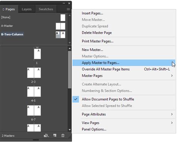This screenshot has height=142, width=177.
Task: Click the [None] master thumbnail
Action: click(x=63, y=18)
